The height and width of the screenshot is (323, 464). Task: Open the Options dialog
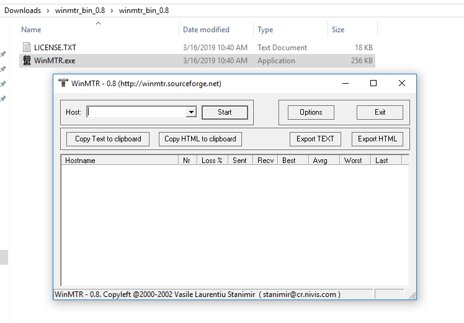click(x=311, y=112)
